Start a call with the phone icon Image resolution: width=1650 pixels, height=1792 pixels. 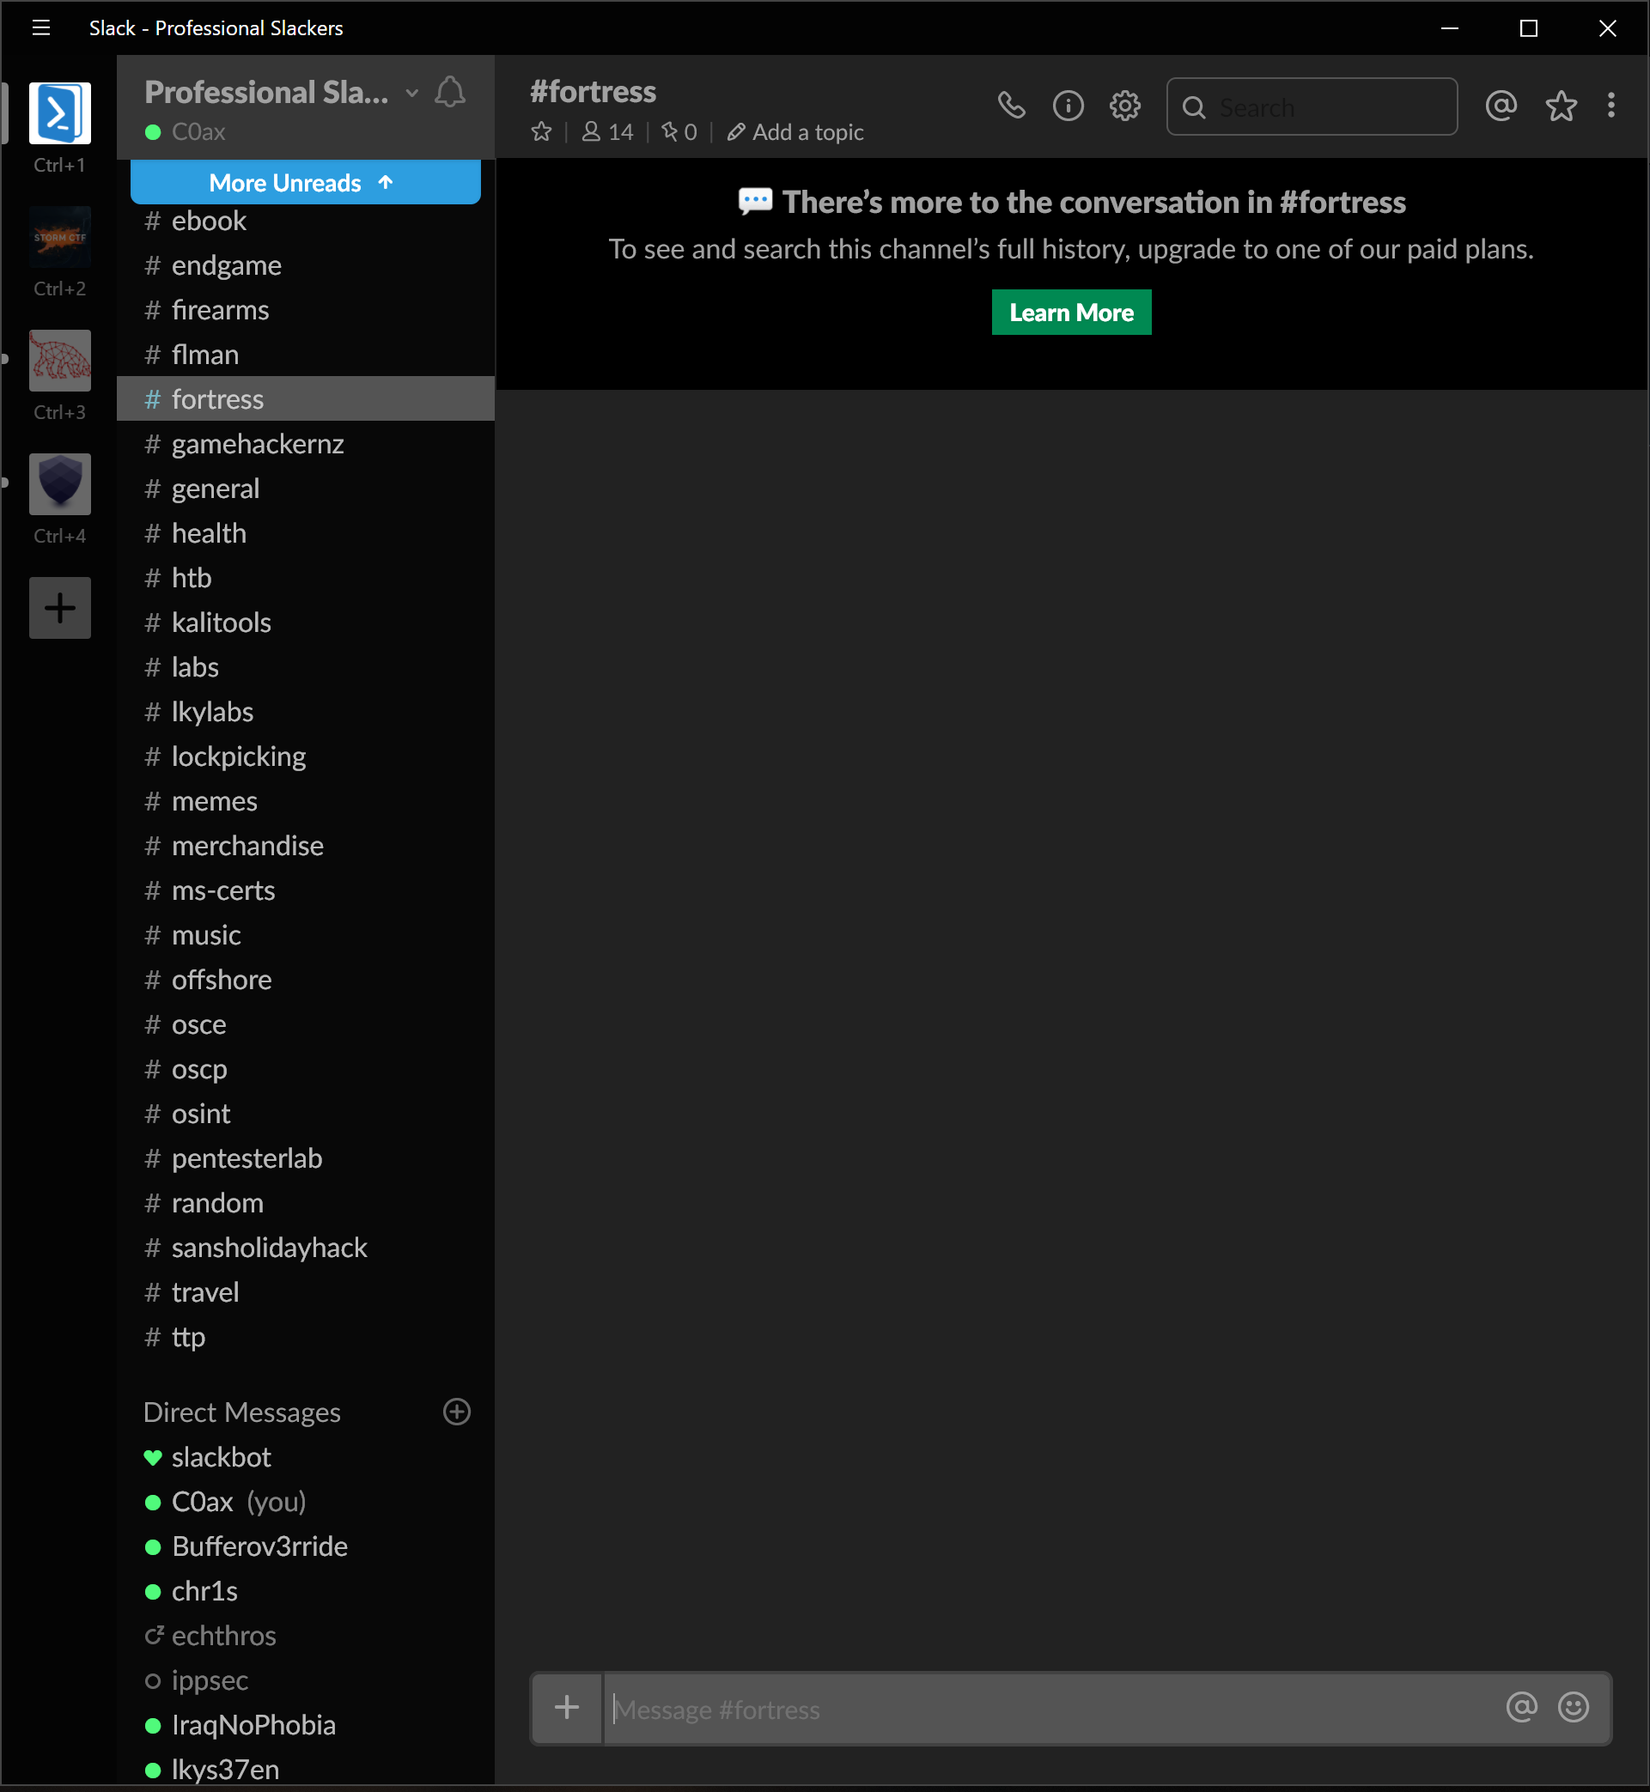(x=1011, y=106)
